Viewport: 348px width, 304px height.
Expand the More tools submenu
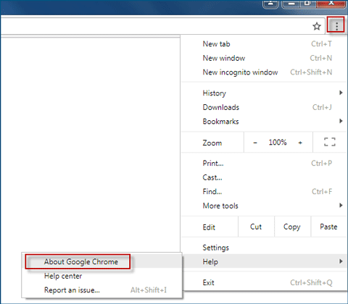tap(264, 206)
